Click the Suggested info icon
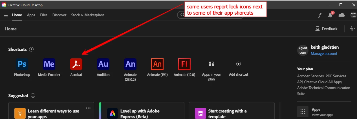 pos(33,95)
